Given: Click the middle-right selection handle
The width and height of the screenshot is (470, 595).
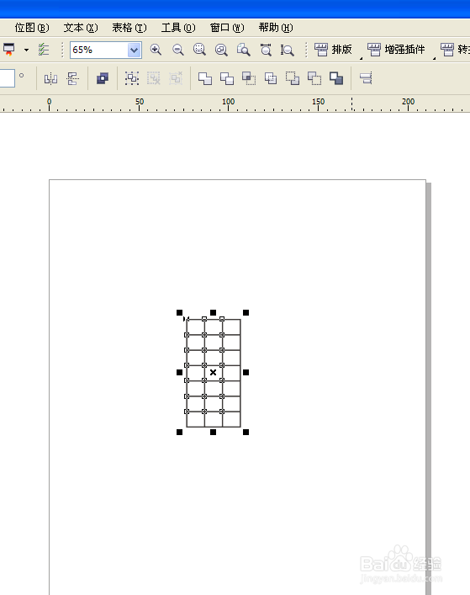Looking at the screenshot, I should (246, 372).
